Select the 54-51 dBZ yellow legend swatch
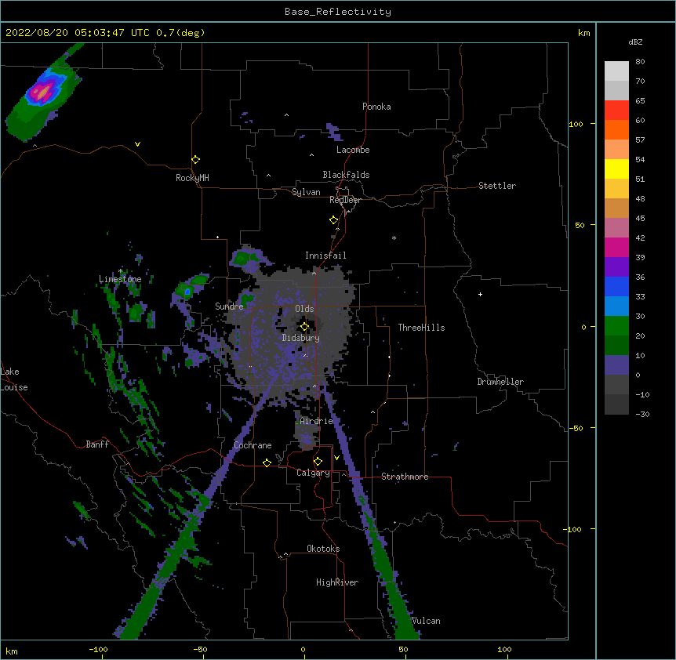The width and height of the screenshot is (676, 660). coord(616,169)
